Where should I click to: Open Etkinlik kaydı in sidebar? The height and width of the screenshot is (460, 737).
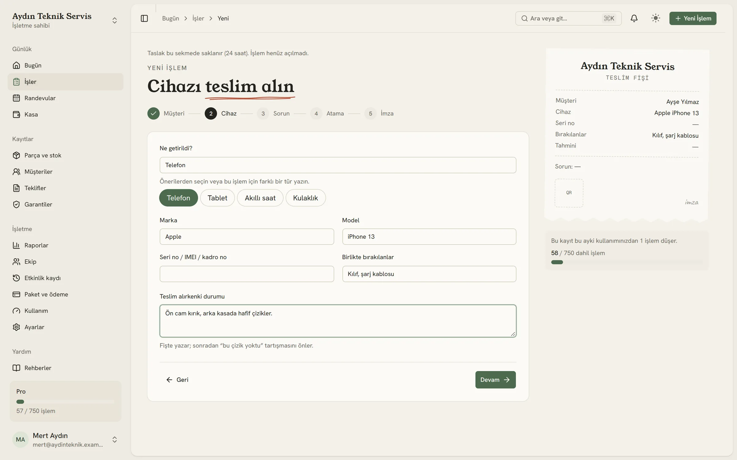(65, 278)
